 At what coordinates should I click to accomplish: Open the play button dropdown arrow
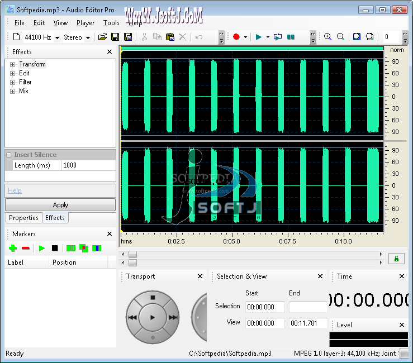point(268,37)
